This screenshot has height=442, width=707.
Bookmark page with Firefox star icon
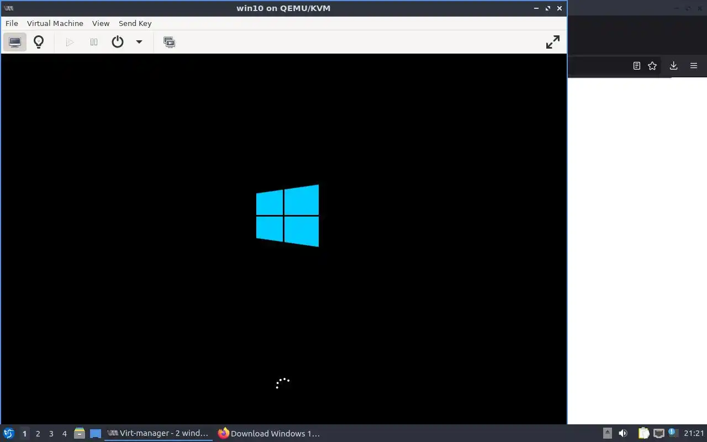click(x=652, y=66)
